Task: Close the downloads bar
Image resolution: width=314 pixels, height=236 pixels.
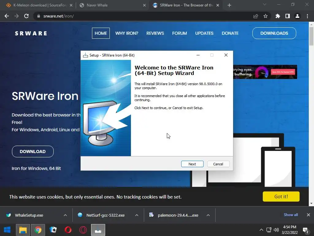Action: 308,215
